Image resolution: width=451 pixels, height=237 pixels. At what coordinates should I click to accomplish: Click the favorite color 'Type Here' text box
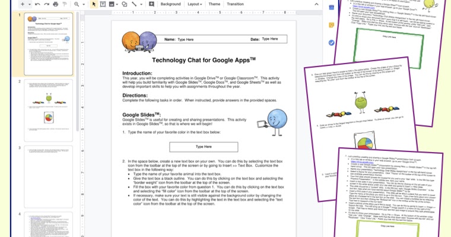coord(204,147)
